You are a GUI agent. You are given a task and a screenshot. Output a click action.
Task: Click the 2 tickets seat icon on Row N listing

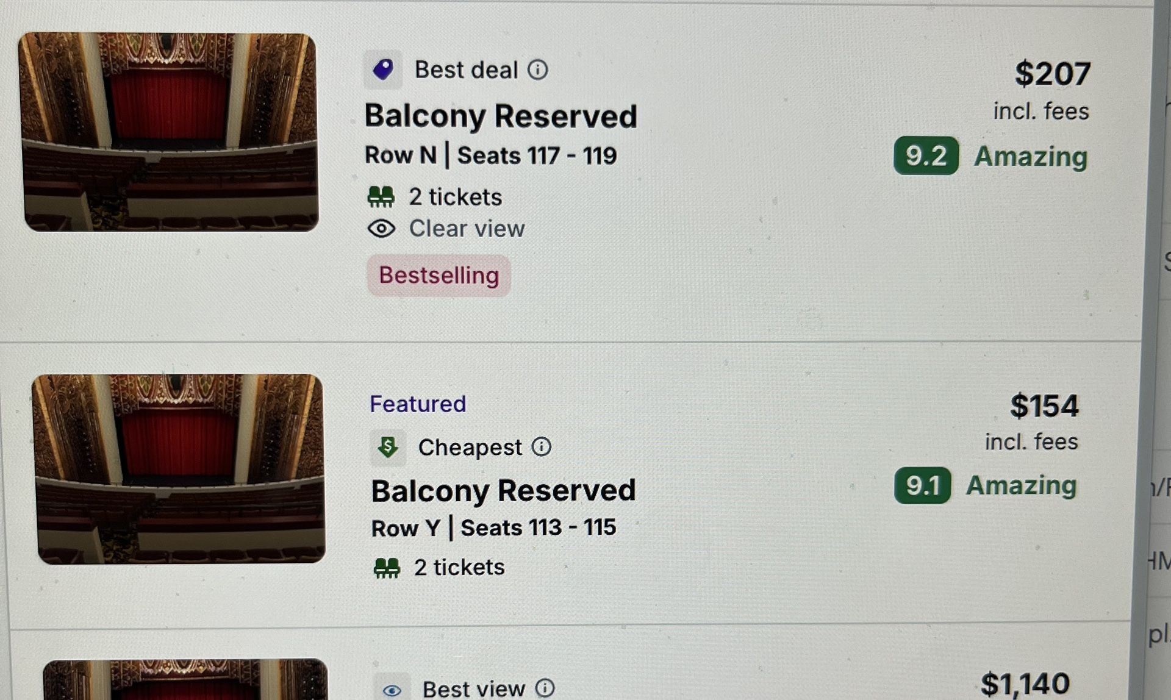(x=381, y=196)
